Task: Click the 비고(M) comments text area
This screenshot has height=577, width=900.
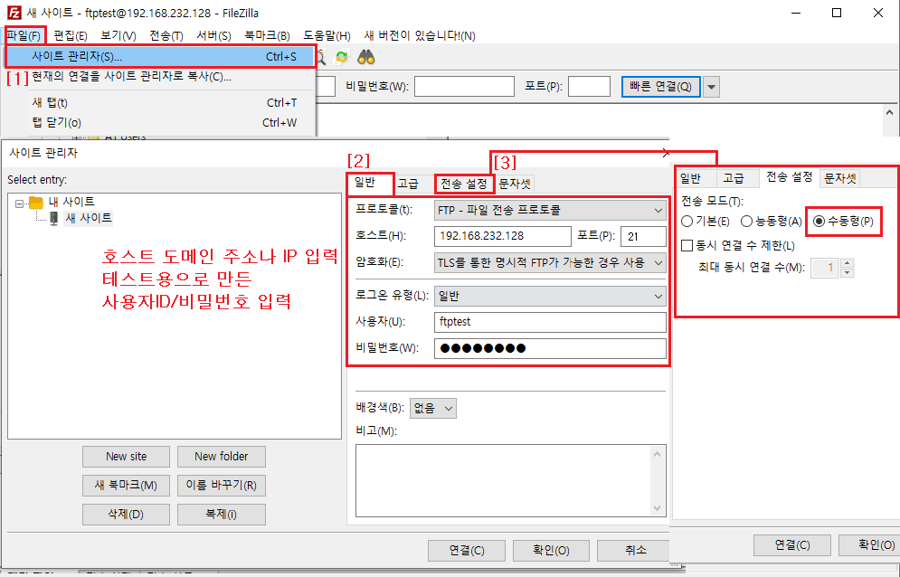Action: tap(504, 481)
